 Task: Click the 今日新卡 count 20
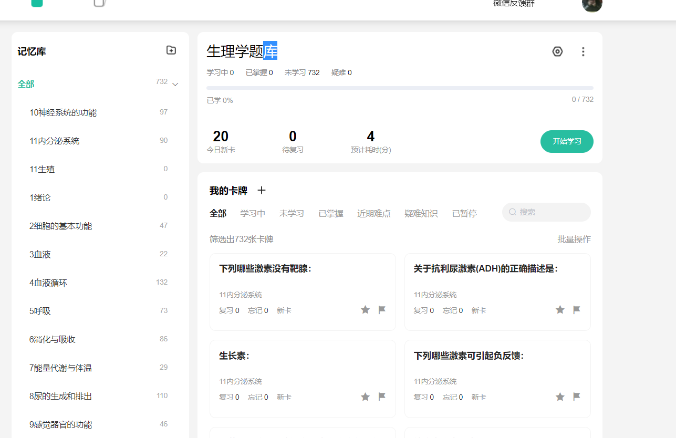tap(221, 137)
